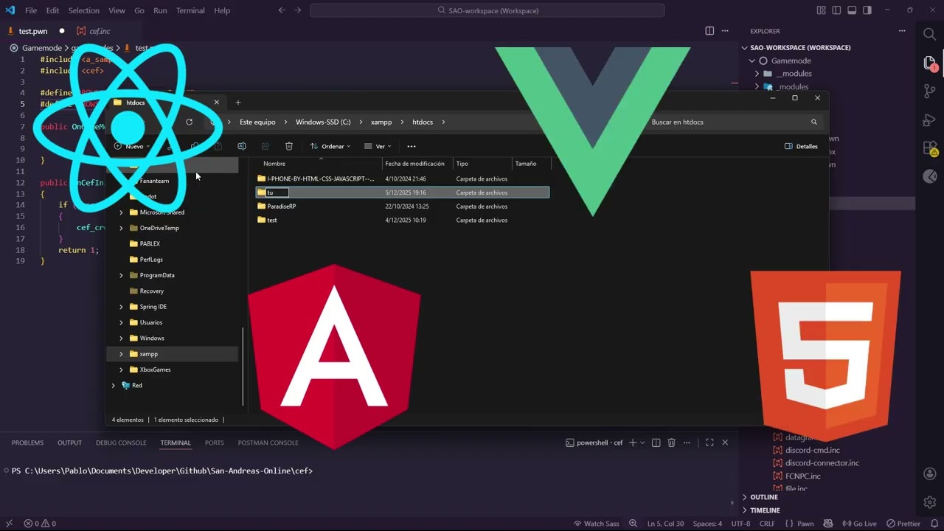Open the Extensions view
The height and width of the screenshot is (531, 944).
pyautogui.click(x=929, y=148)
